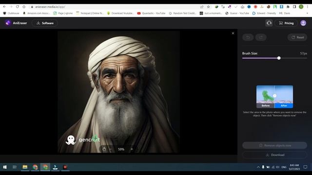The width and height of the screenshot is (312, 175).
Task: Adjust the Brush Size slider handle
Action: coord(279,58)
